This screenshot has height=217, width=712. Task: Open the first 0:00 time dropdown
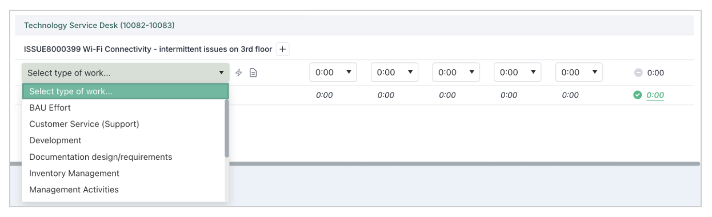pyautogui.click(x=333, y=73)
